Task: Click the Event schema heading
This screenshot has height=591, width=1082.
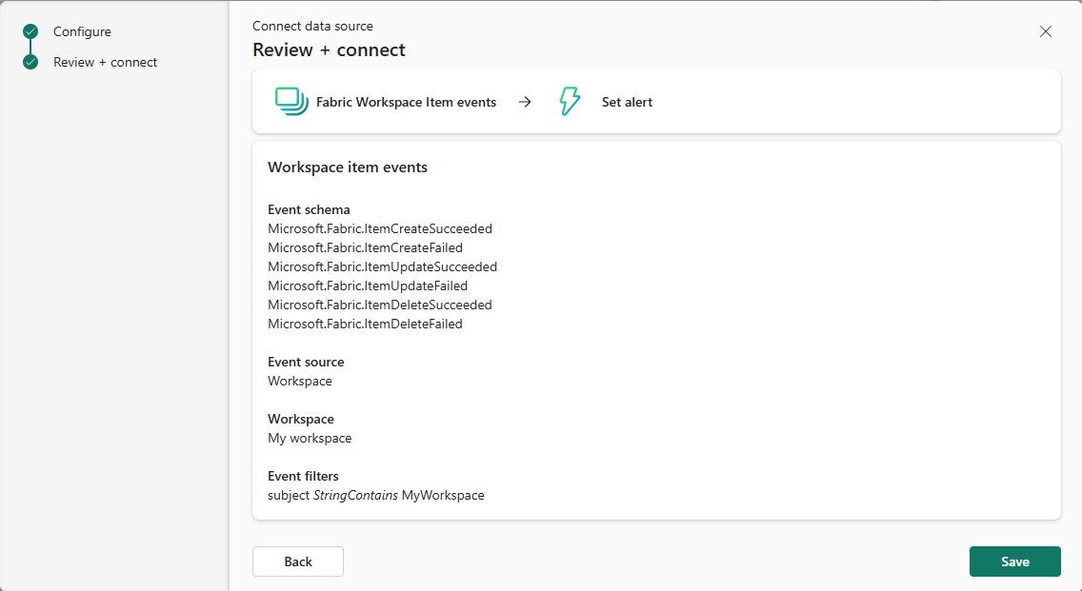Action: pyautogui.click(x=309, y=209)
